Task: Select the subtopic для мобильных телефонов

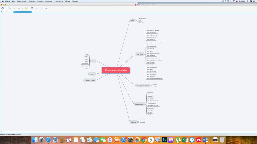Action: [155, 60]
